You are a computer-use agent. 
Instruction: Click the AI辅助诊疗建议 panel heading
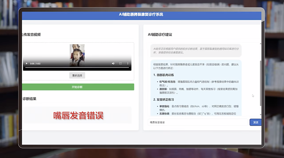160,35
